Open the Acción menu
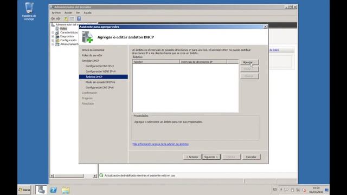The image size is (347, 195). point(68,12)
